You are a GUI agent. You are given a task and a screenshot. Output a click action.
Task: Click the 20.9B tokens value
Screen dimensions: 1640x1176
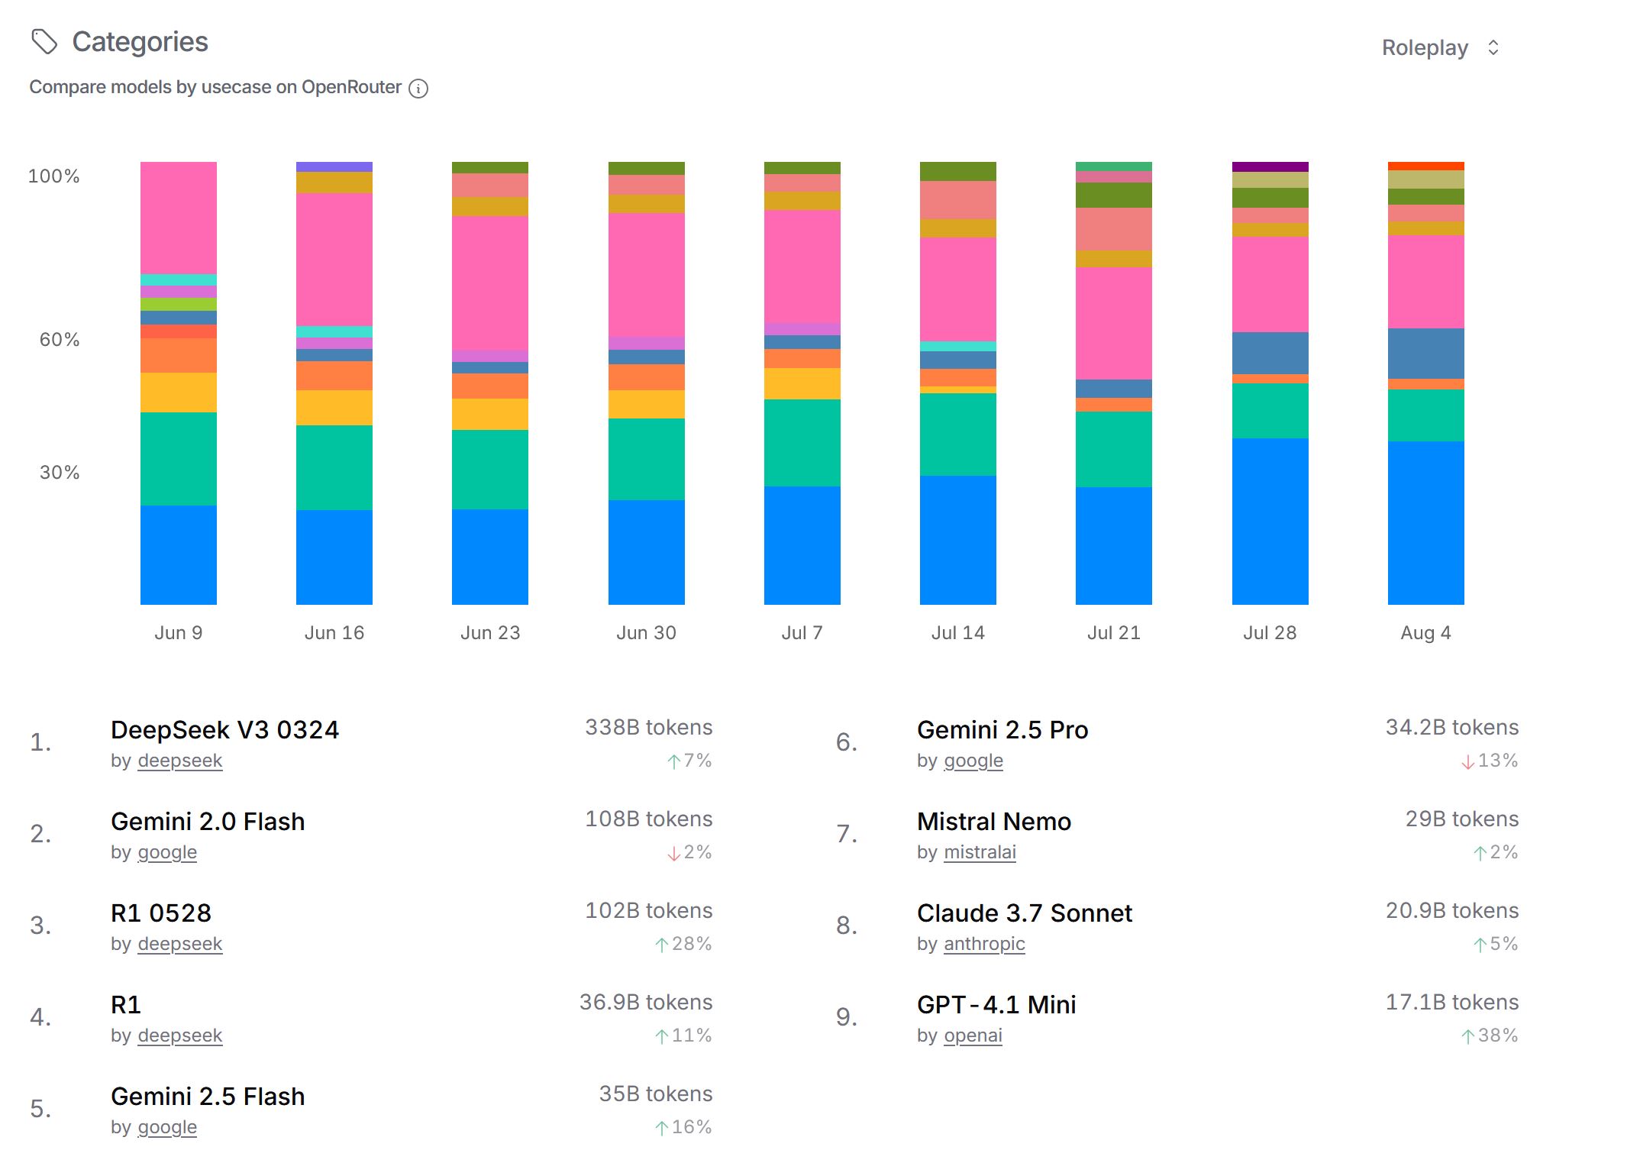pos(1452,911)
